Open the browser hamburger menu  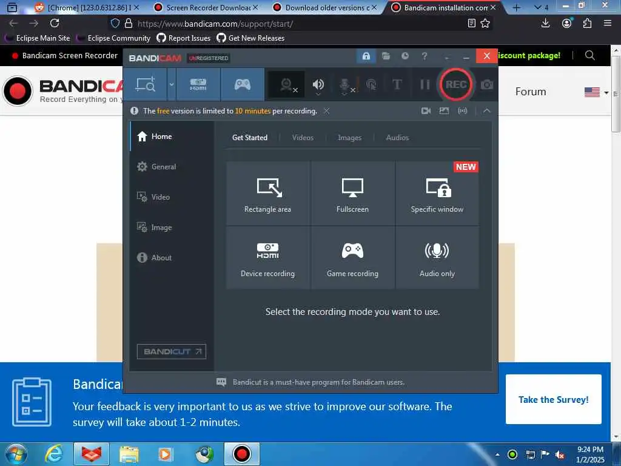point(608,24)
